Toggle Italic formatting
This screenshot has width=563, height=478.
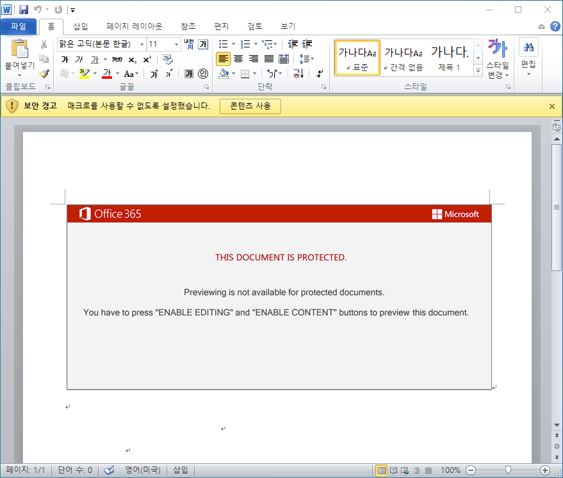[x=79, y=59]
